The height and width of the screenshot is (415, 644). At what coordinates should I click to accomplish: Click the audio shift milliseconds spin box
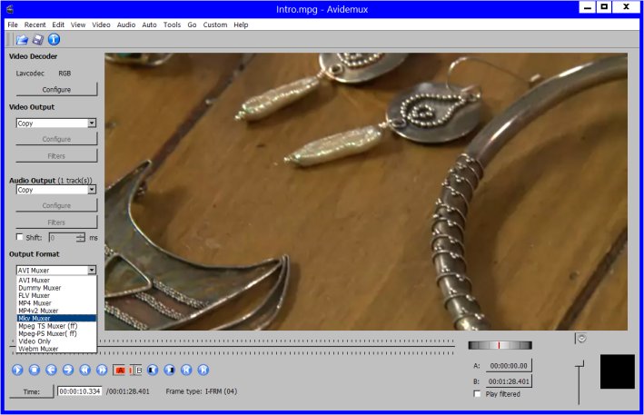tap(66, 237)
